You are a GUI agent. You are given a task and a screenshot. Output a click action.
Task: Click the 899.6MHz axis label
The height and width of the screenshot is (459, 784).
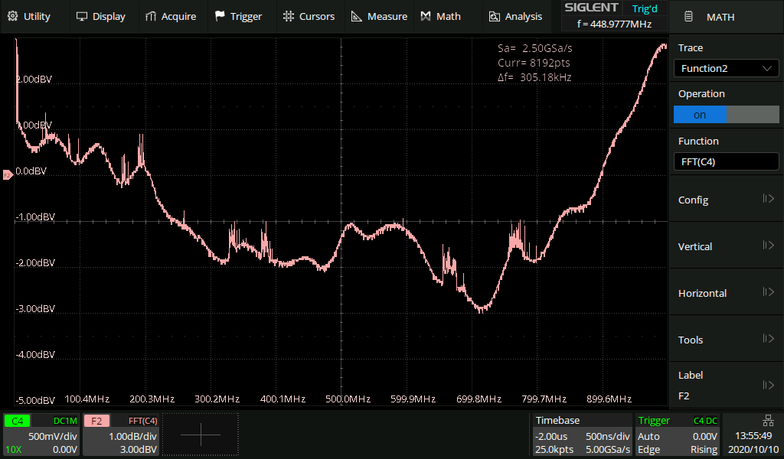609,399
